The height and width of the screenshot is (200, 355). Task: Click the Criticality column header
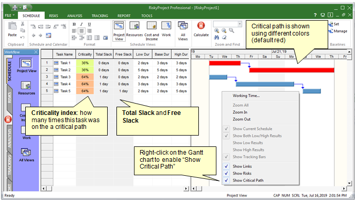click(x=84, y=54)
